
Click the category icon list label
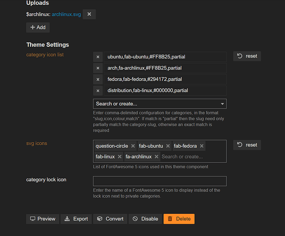[x=45, y=55]
